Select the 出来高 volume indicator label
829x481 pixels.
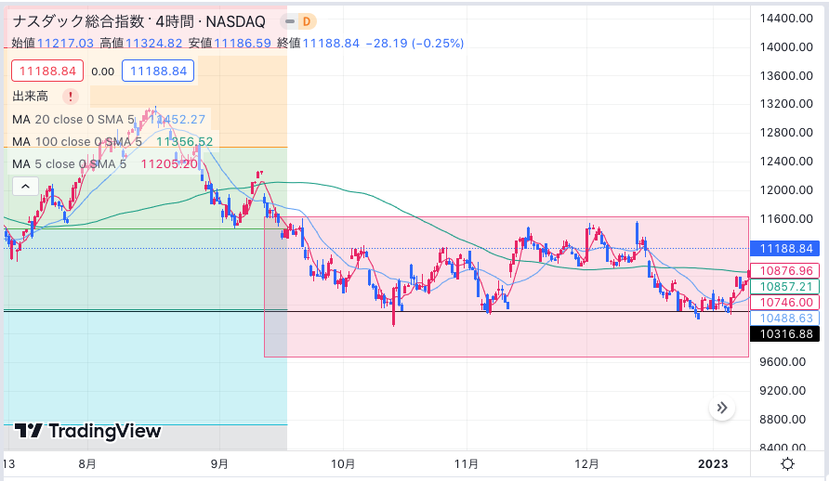click(x=30, y=96)
